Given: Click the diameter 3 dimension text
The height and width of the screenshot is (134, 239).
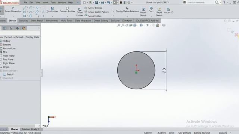Looking at the screenshot, I should (x=164, y=71).
